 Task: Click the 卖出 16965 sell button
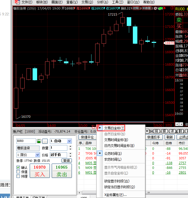[62, 171]
